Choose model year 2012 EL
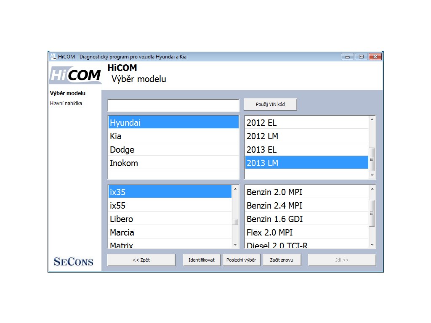Viewport: 431px width, 323px height. pos(307,122)
